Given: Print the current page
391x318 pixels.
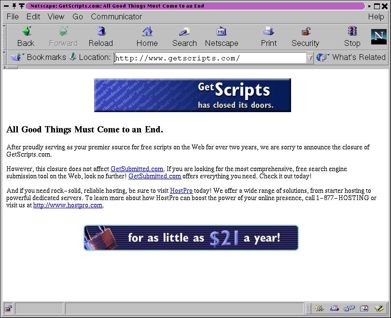Looking at the screenshot, I should click(269, 32).
